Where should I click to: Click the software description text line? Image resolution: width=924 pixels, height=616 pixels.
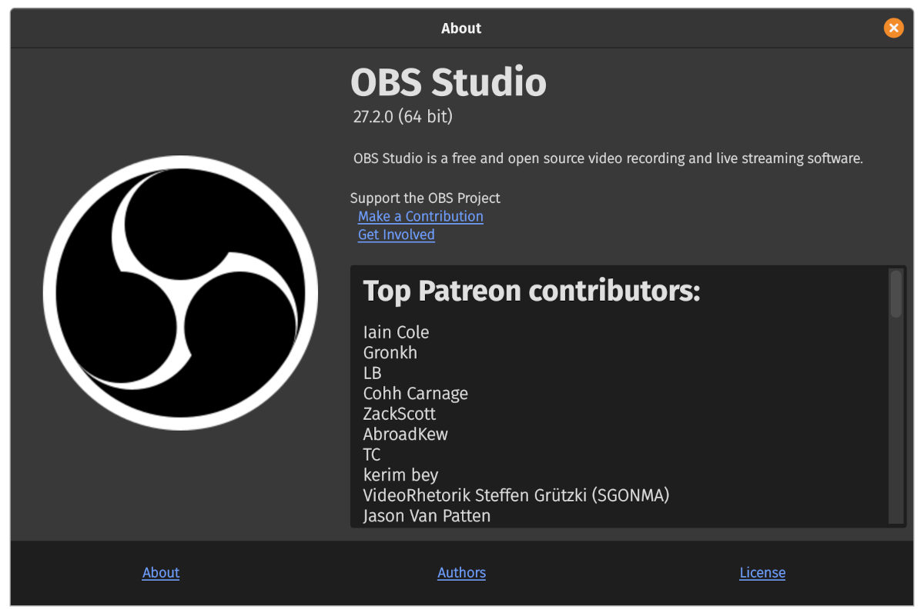pyautogui.click(x=608, y=158)
